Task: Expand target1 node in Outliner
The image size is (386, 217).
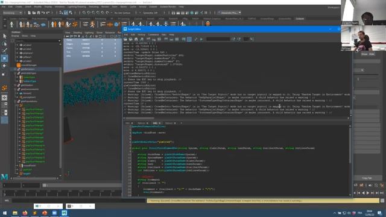Action: pos(17,174)
